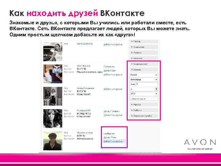The image size is (221, 166).
Task: View friends of the ВГ МВД РФ person
Action: pos(111,111)
